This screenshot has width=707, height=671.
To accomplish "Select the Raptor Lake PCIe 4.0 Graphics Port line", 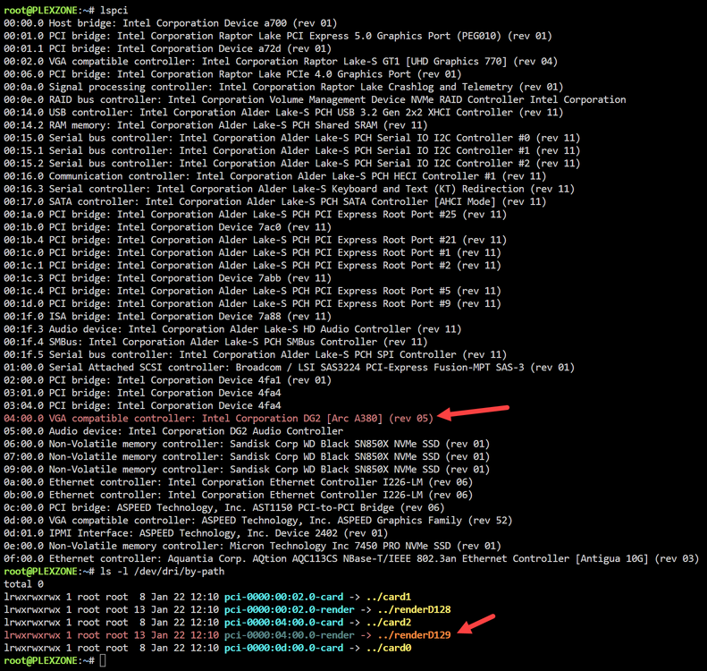I will click(232, 74).
